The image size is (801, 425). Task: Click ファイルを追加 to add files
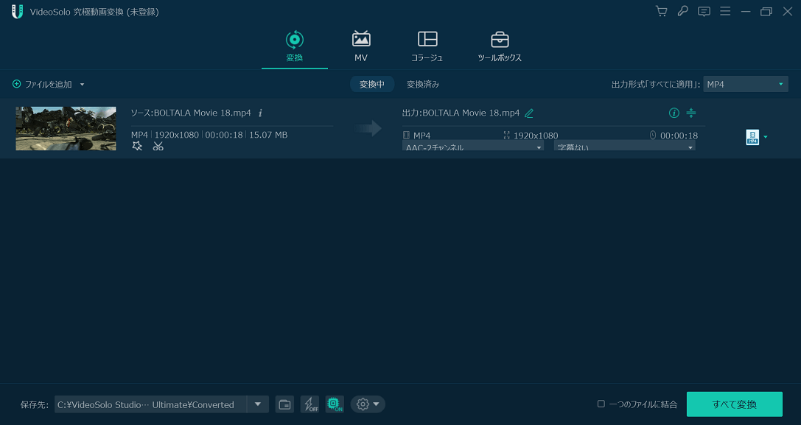tap(49, 84)
